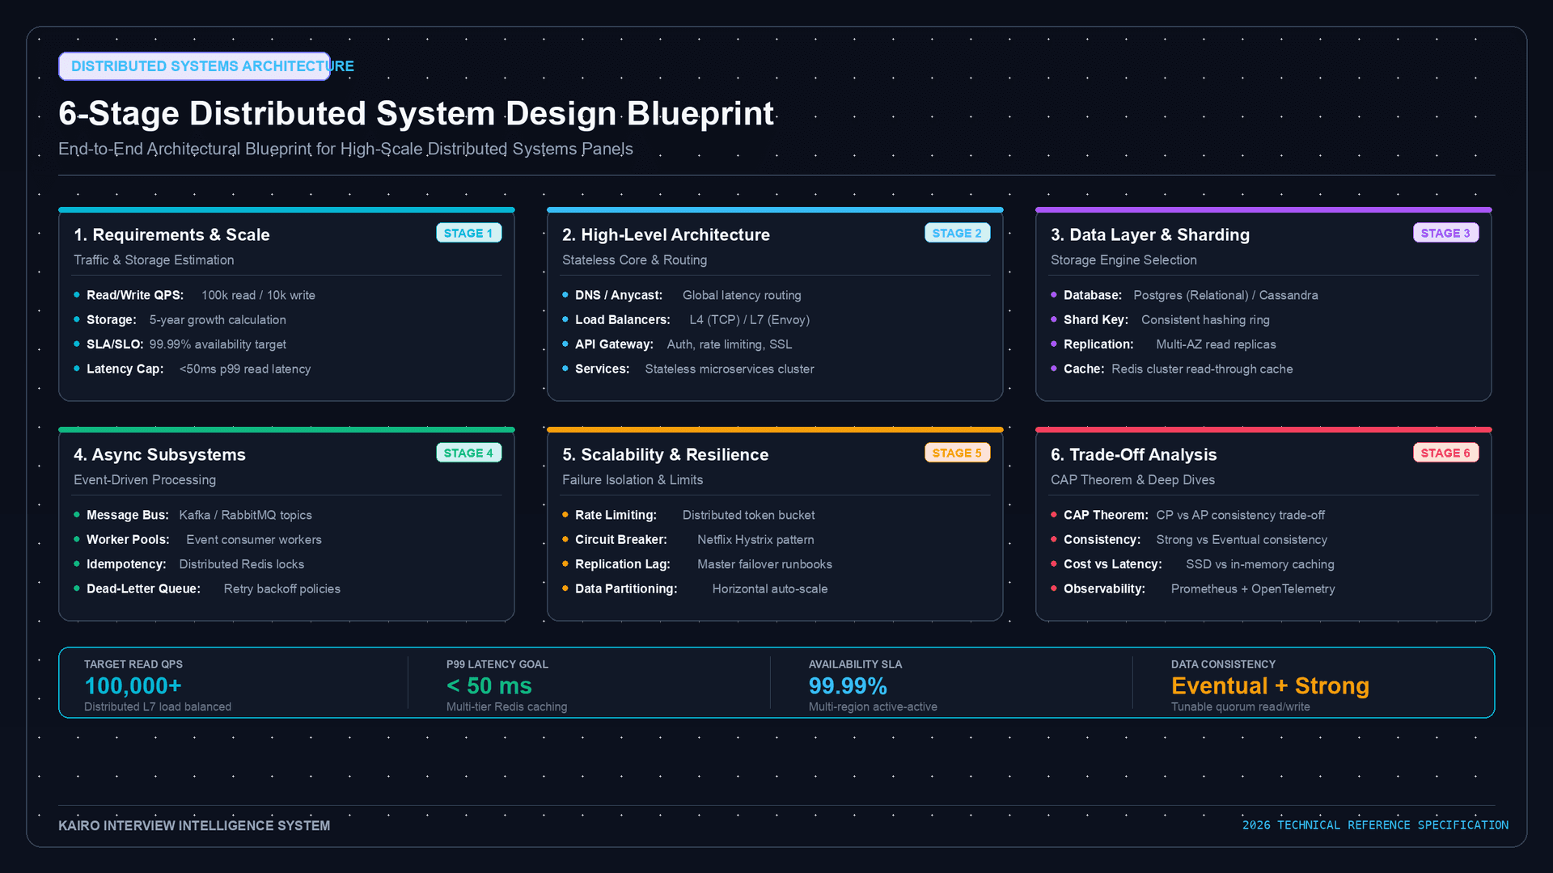Click the '4. Async Subsystems' heading

[x=159, y=455]
